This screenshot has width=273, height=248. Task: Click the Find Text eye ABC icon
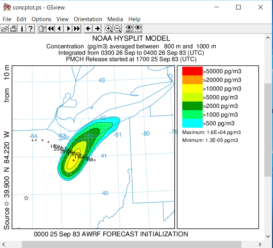pos(129,29)
